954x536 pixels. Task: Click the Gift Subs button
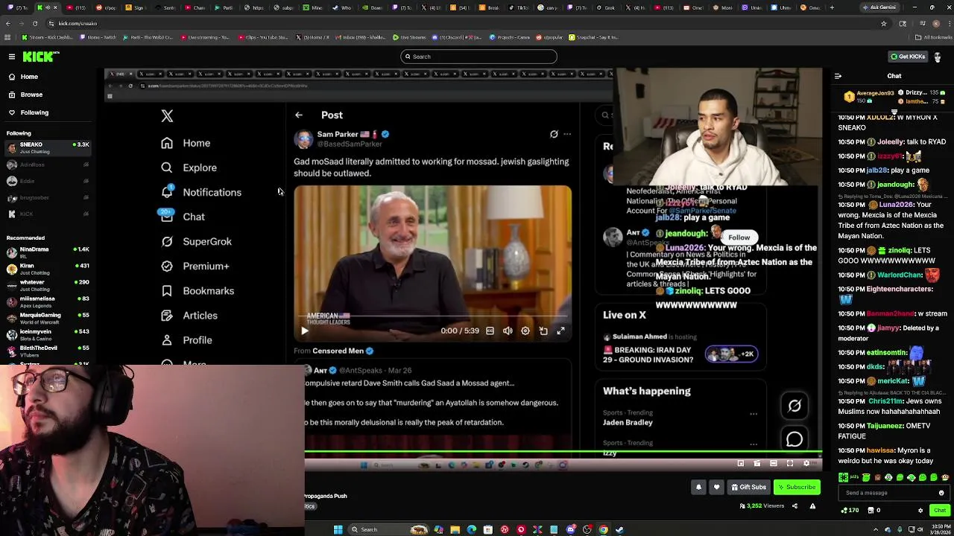pos(748,488)
